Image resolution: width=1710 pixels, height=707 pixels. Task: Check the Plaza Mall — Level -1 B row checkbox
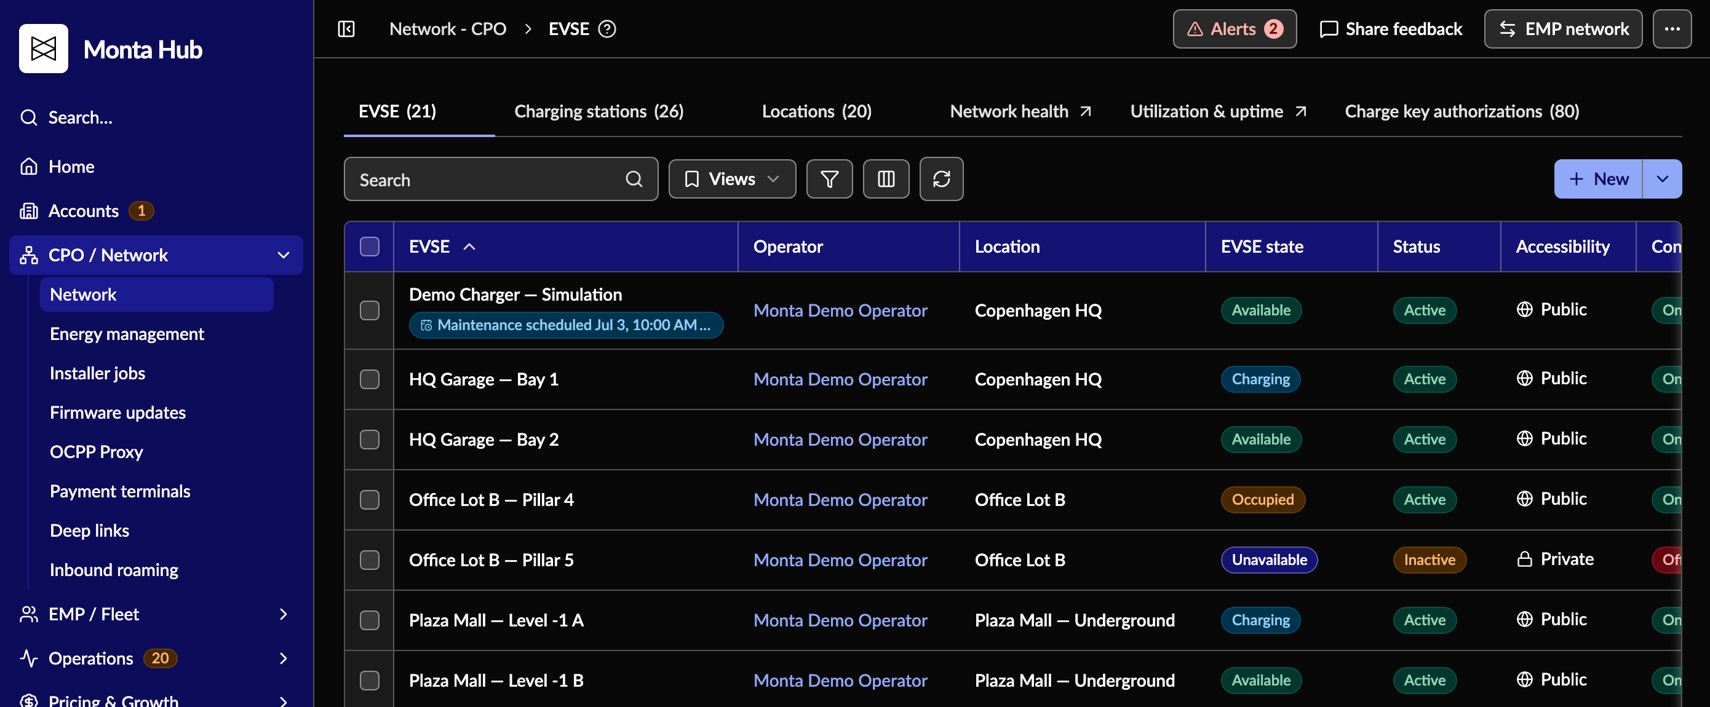(369, 681)
